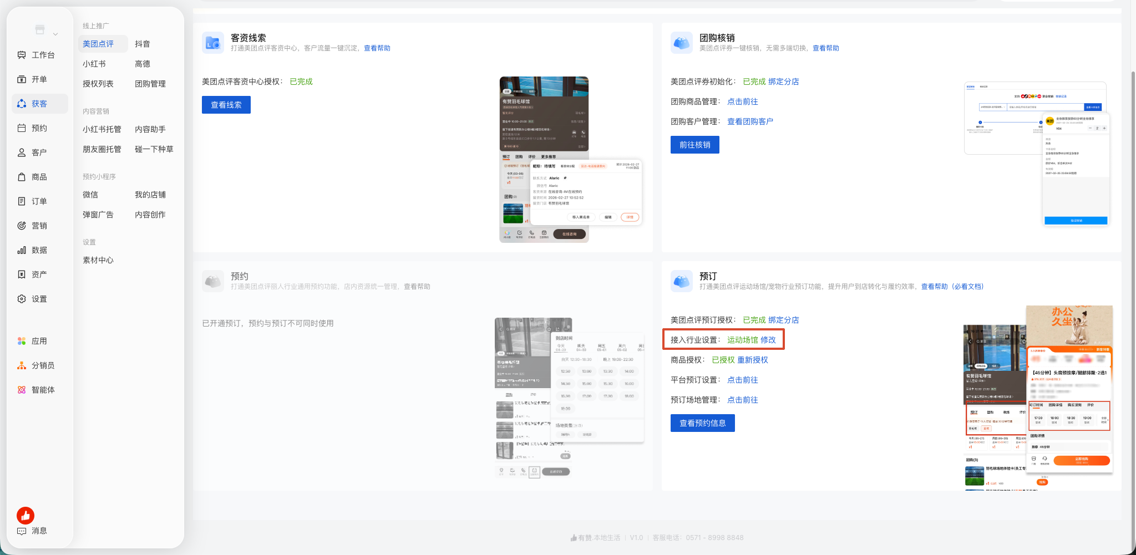Click 点击前往 for 平台预订设置
The width and height of the screenshot is (1136, 555).
[743, 380]
